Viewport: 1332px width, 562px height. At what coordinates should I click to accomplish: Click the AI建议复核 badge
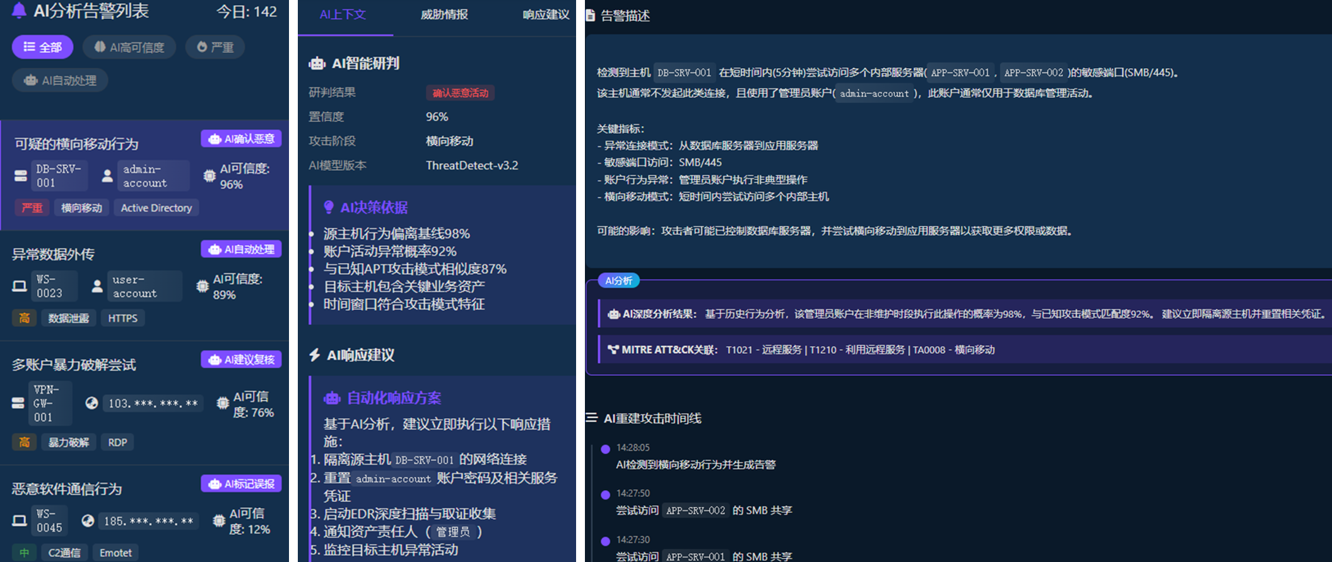(242, 360)
